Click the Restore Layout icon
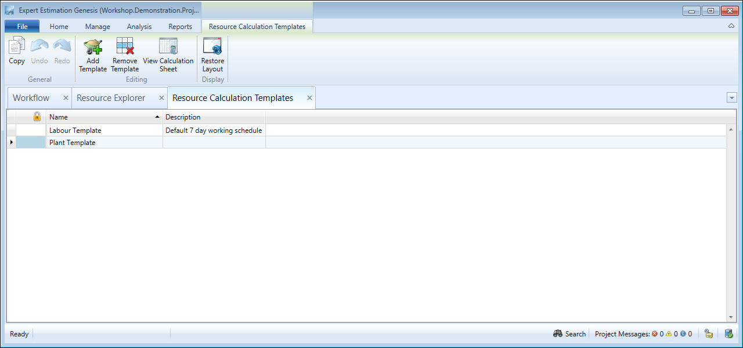 [212, 46]
